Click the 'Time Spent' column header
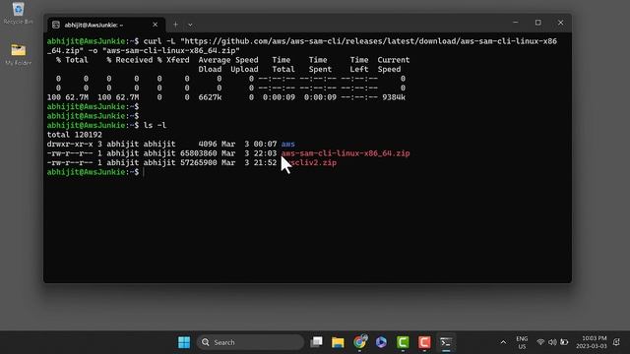 (320, 65)
